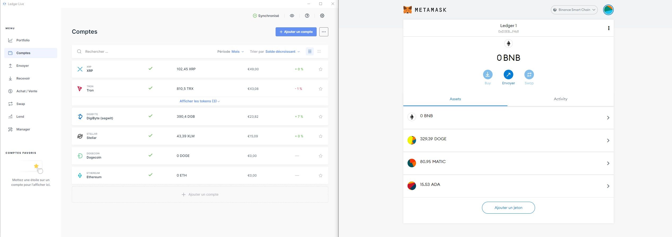Open the DOGE token row in MetaMask
This screenshot has height=237, width=672.
tap(508, 140)
